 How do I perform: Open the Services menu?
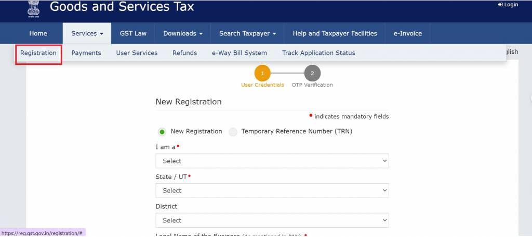[x=87, y=33]
